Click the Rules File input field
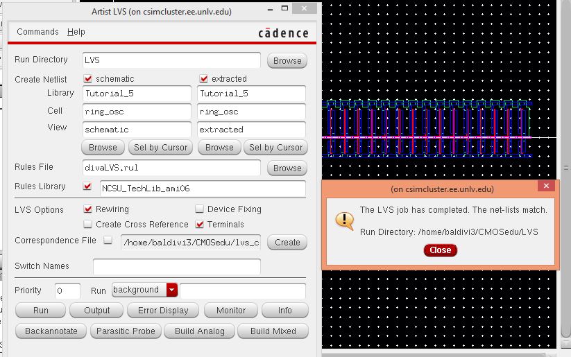 tap(171, 167)
